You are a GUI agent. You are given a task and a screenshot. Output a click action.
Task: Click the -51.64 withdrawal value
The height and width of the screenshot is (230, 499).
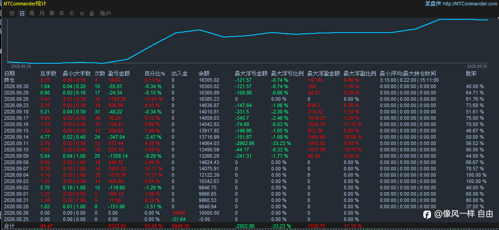click(178, 219)
